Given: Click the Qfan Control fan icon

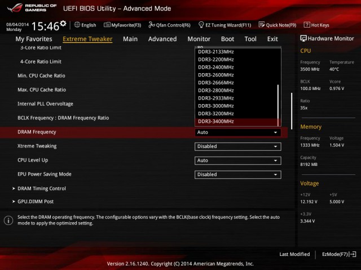Looking at the screenshot, I should pyautogui.click(x=152, y=25).
